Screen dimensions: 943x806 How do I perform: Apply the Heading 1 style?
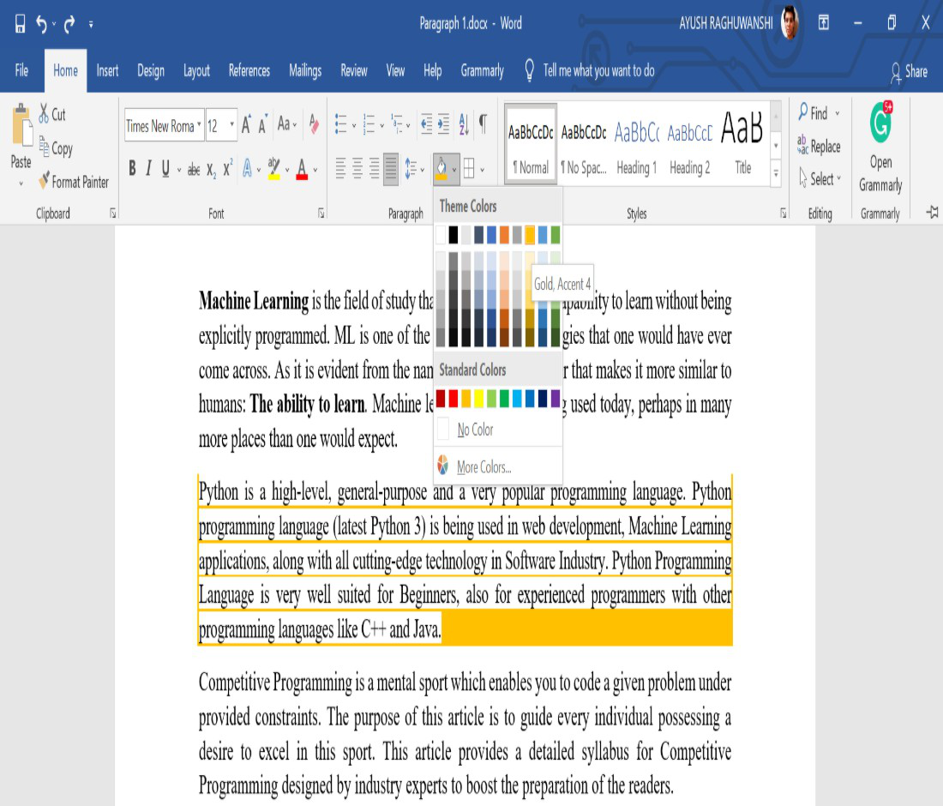[x=636, y=145]
